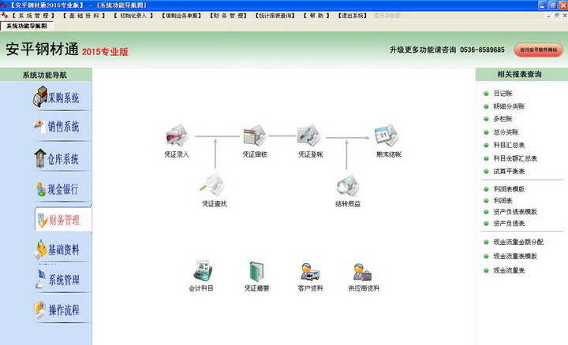Click the phone number 0536-8589685 text
568x345 pixels.
[x=482, y=50]
